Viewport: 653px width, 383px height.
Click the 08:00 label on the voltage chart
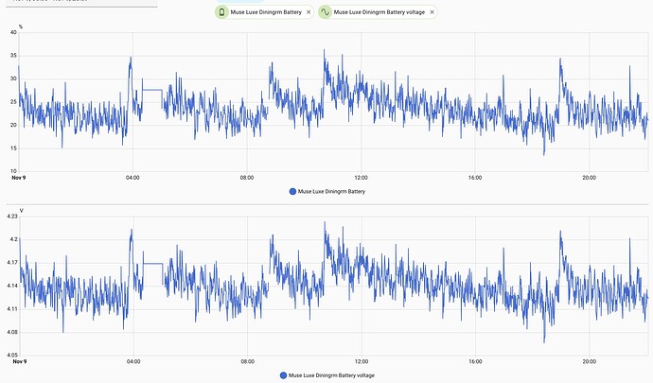pyautogui.click(x=246, y=361)
